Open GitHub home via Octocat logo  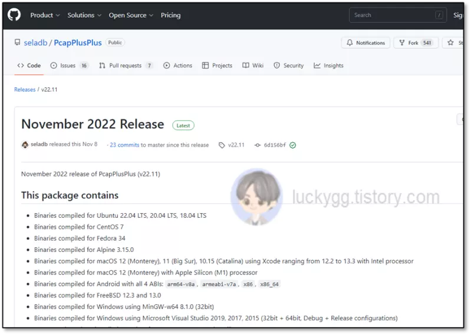pos(14,15)
